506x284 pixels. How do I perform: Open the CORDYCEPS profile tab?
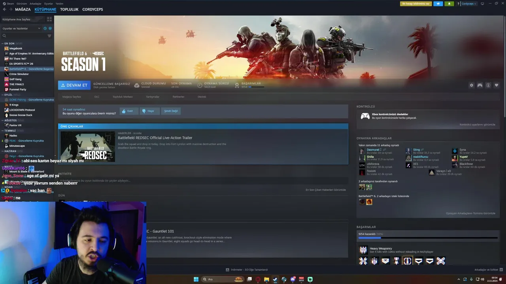tap(93, 9)
